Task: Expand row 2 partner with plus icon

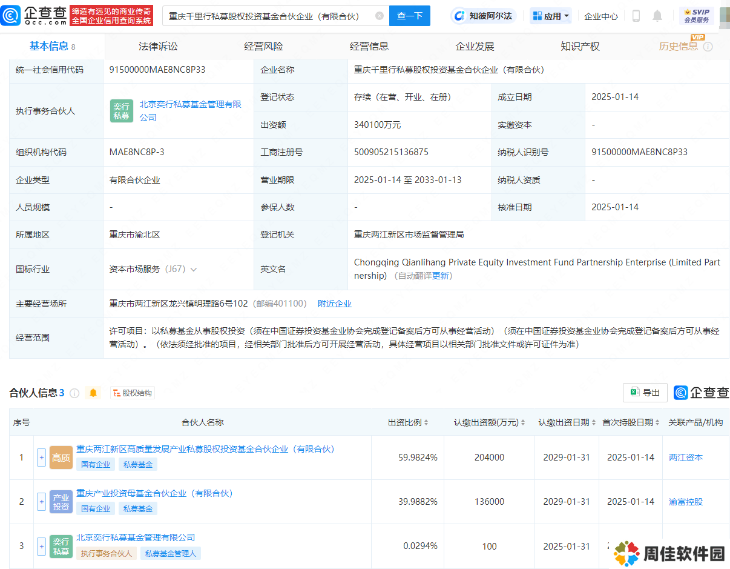Action: click(x=42, y=502)
